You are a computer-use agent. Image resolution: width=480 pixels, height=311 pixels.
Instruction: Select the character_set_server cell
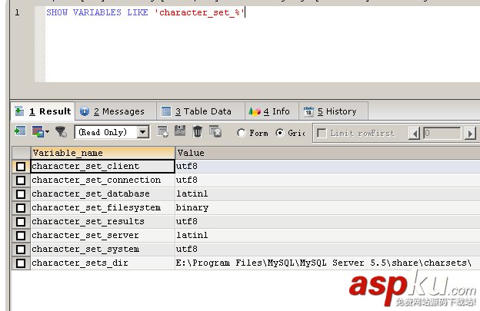pyautogui.click(x=103, y=235)
